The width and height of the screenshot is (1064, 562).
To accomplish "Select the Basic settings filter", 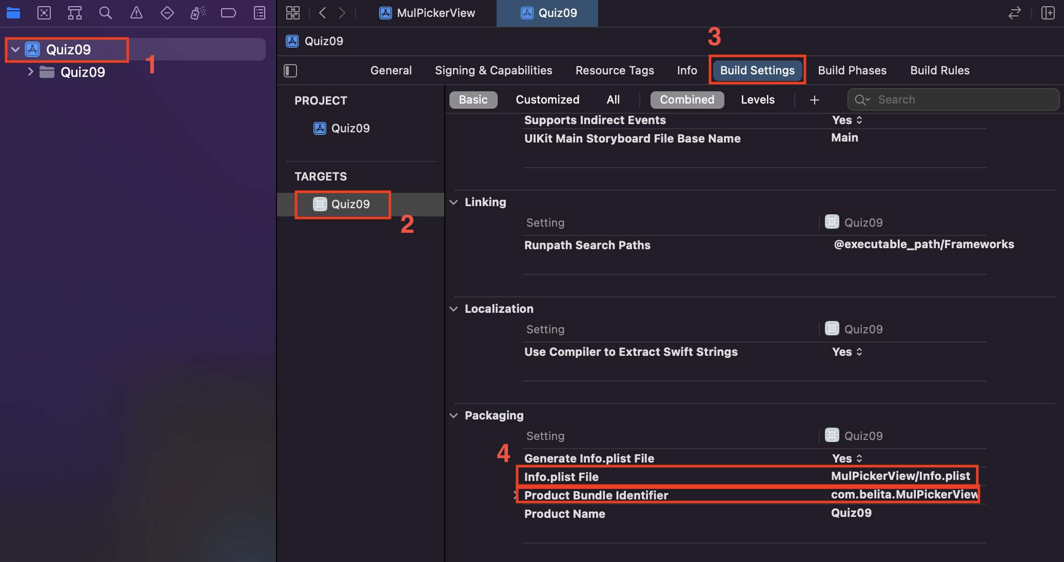I will click(x=473, y=100).
